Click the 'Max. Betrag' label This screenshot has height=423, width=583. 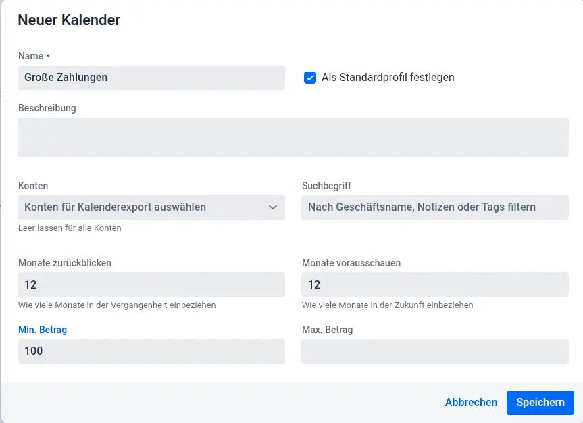327,330
